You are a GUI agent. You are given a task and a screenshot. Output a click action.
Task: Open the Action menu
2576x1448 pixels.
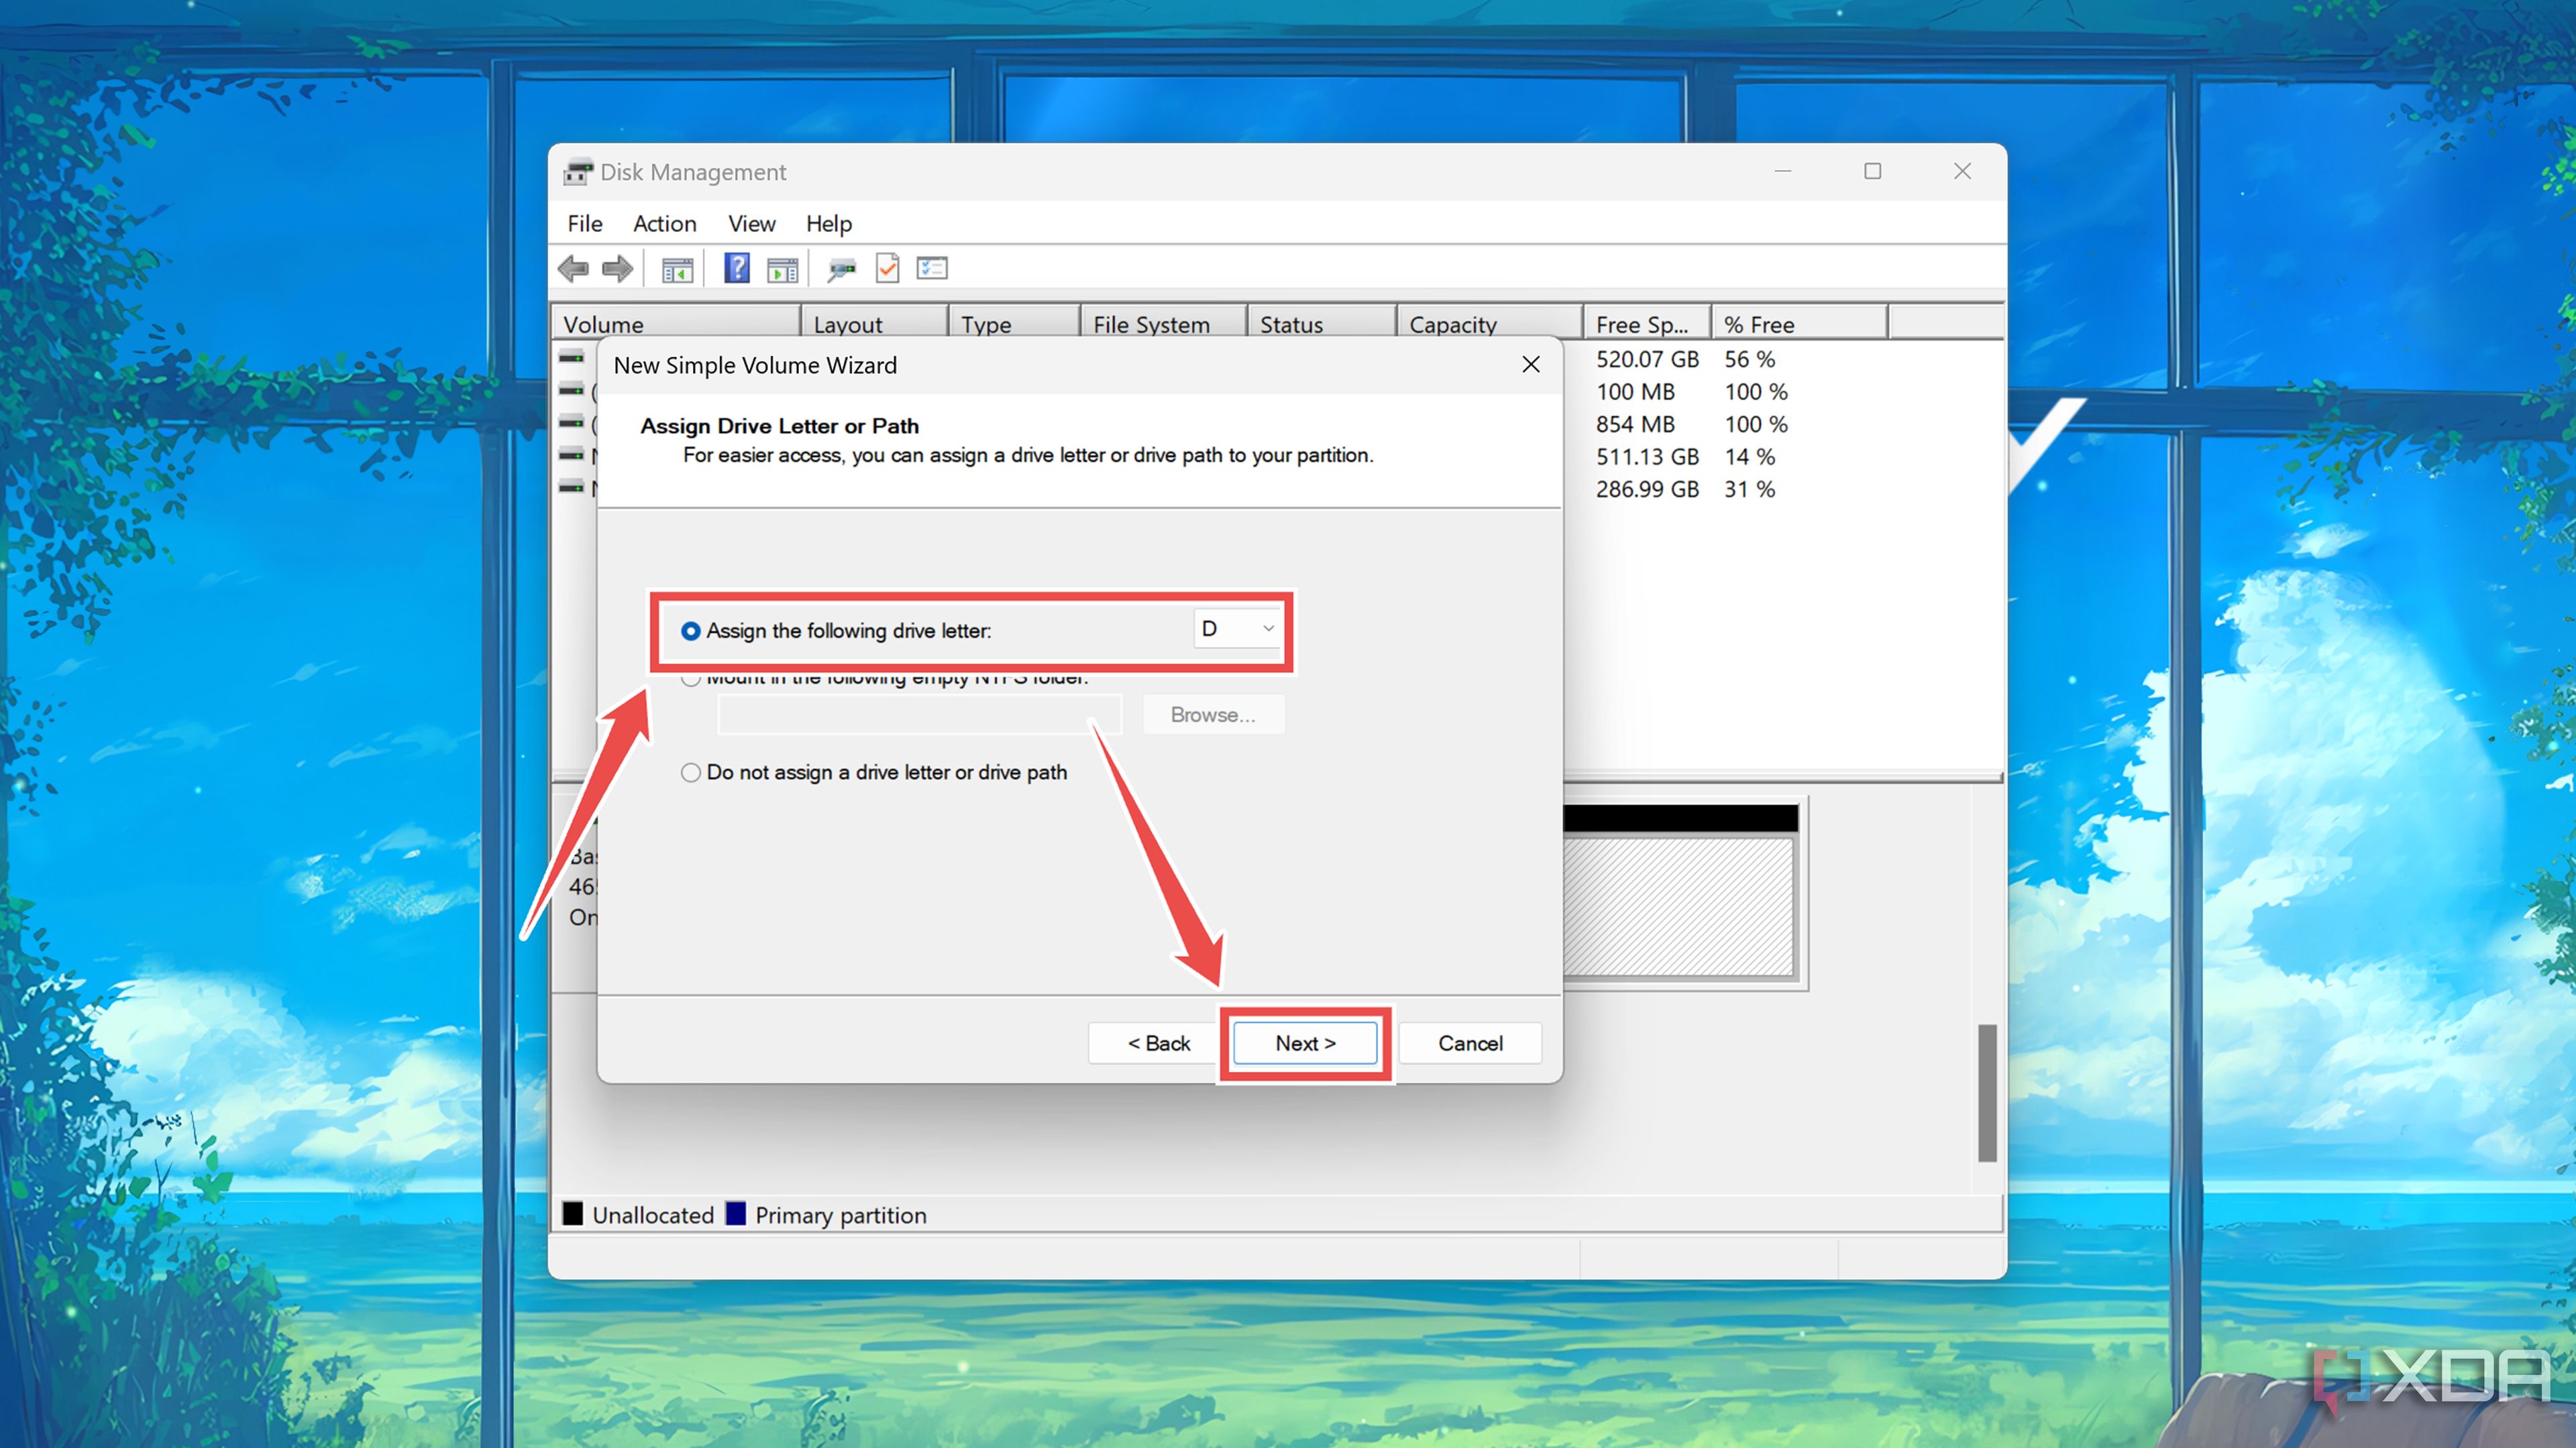coord(664,224)
